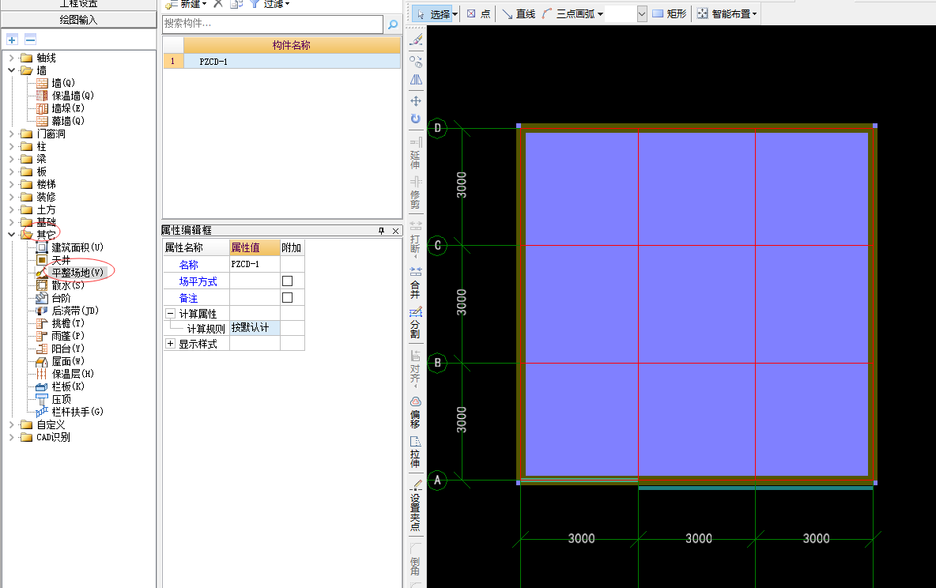The height and width of the screenshot is (588, 936).
Task: Switch to the 工程设置 tab
Action: click(x=78, y=4)
